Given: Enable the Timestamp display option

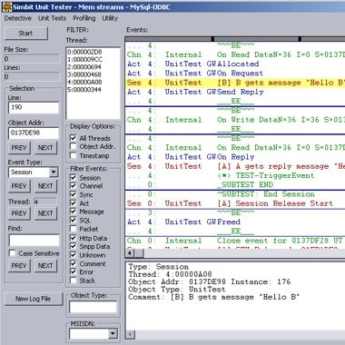Looking at the screenshot, I should click(74, 155).
